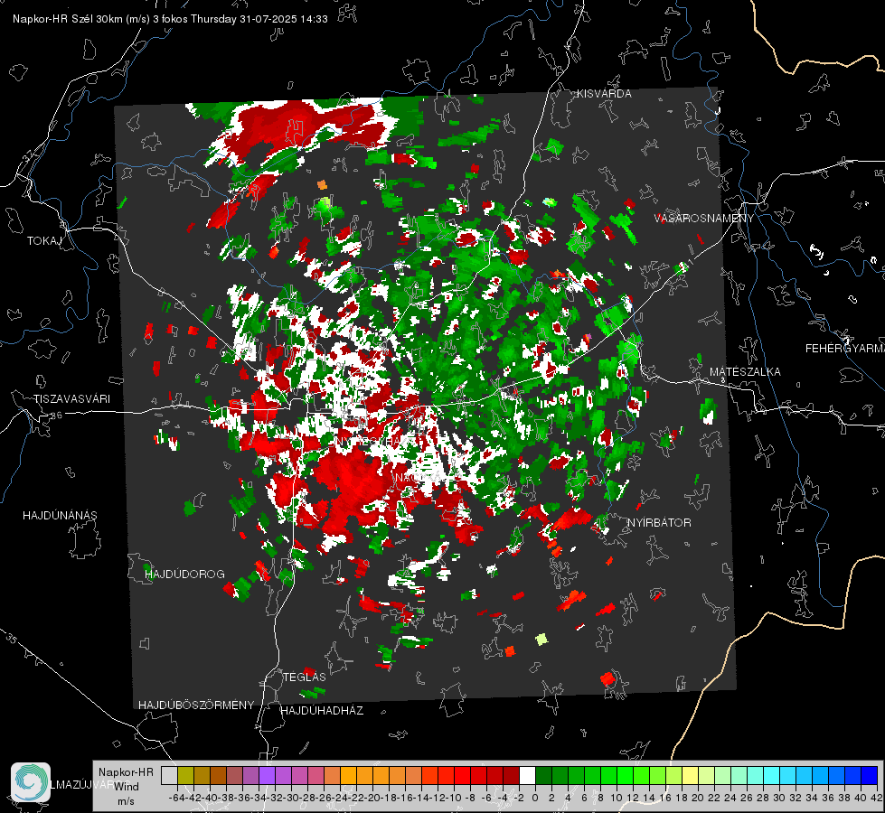This screenshot has width=885, height=813.
Task: Select the HAJDÚDOROG city label
Action: [x=184, y=574]
